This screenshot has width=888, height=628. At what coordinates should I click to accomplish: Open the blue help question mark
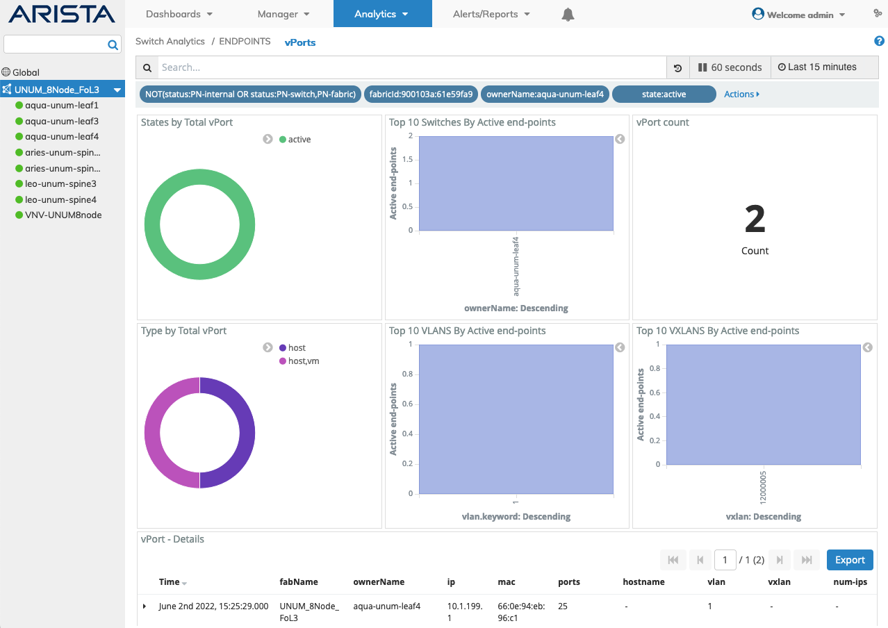point(879,42)
